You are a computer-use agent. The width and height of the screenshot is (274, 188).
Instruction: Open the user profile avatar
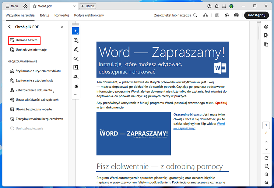click(x=231, y=6)
